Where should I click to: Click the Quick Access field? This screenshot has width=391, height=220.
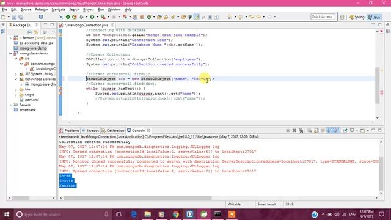[323, 17]
